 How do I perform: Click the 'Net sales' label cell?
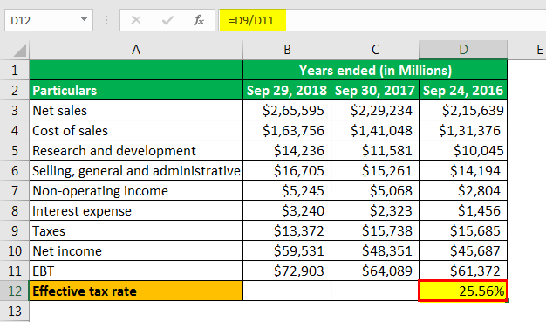[x=136, y=111]
